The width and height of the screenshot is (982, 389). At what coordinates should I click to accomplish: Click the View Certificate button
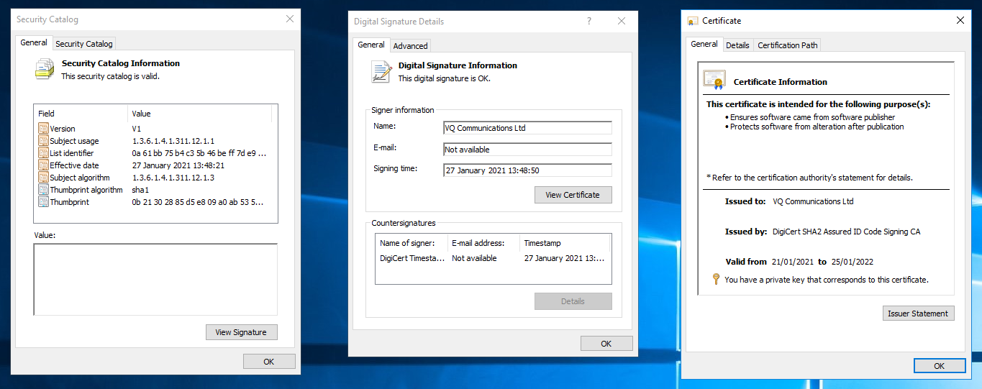(573, 195)
